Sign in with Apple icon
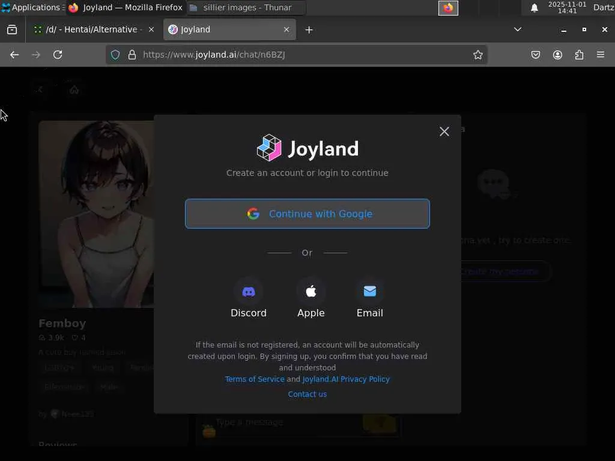This screenshot has width=615, height=461. [311, 292]
